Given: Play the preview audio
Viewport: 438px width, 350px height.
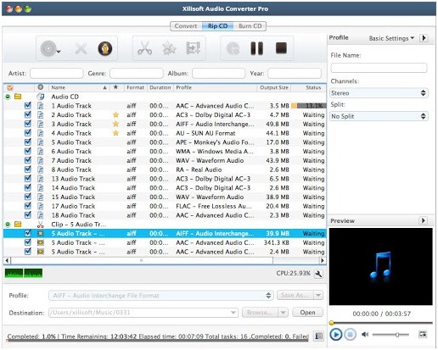Looking at the screenshot, I should [336, 335].
